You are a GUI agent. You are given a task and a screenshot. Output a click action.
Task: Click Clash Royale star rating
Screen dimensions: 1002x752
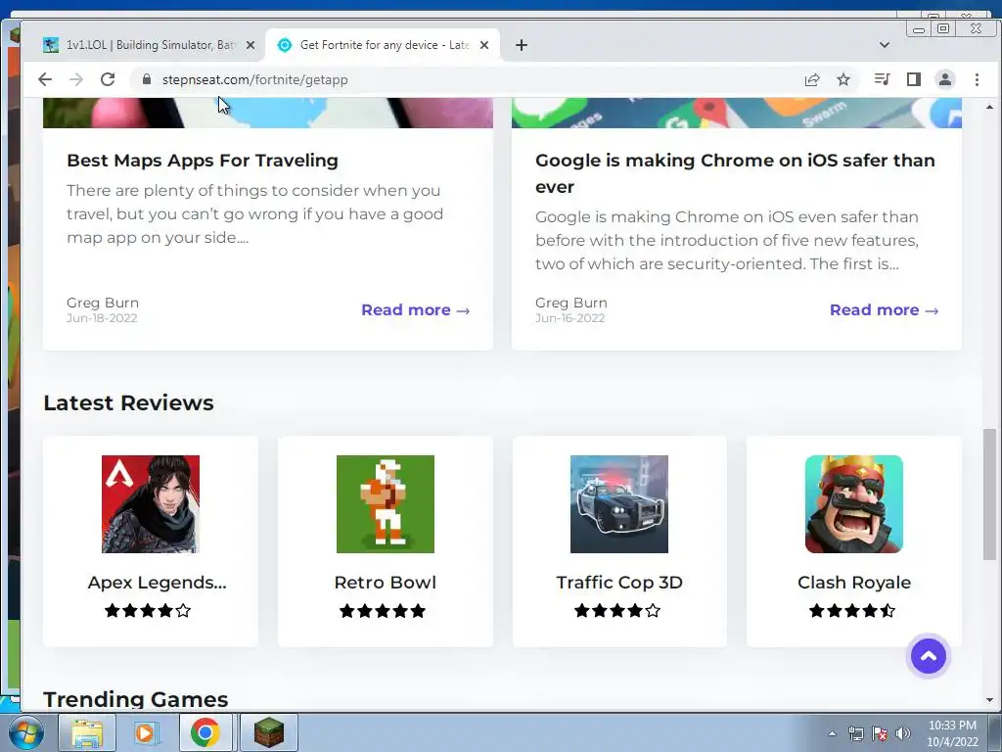(852, 611)
